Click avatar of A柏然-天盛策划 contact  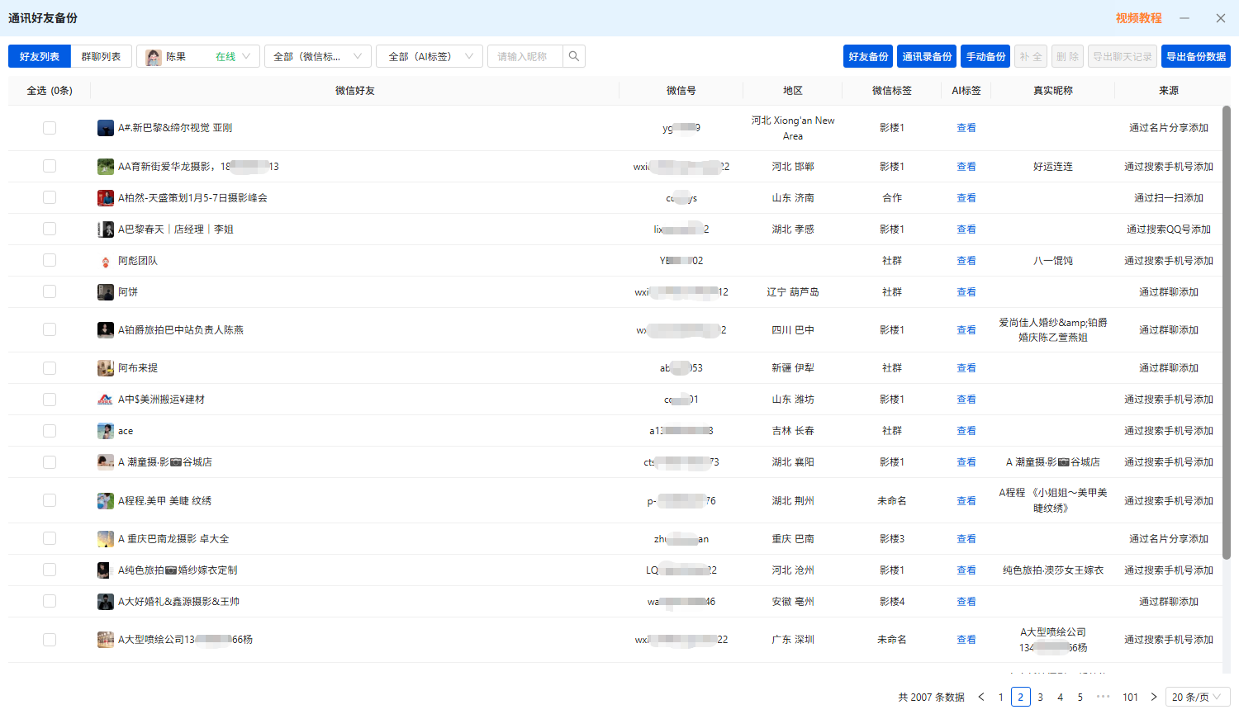(x=106, y=198)
